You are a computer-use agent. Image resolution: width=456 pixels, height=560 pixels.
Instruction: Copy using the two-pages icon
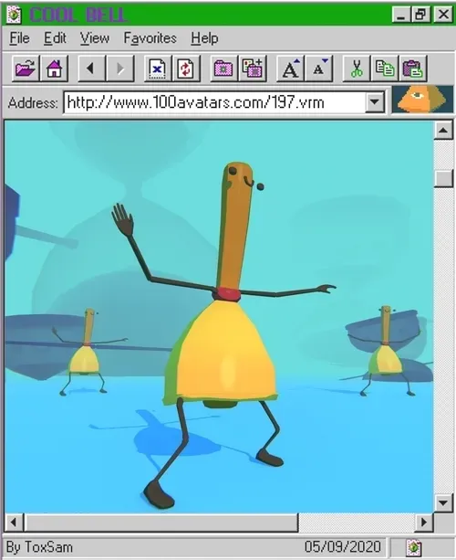(384, 68)
